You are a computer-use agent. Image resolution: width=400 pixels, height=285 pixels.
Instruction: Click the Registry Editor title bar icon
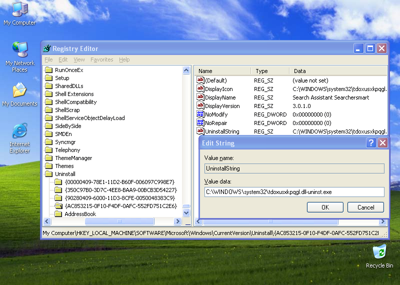pos(46,48)
